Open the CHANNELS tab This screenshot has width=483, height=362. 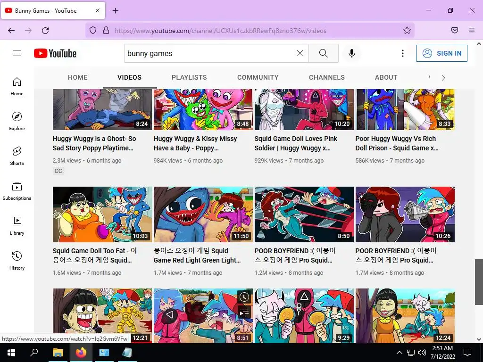coord(327,78)
